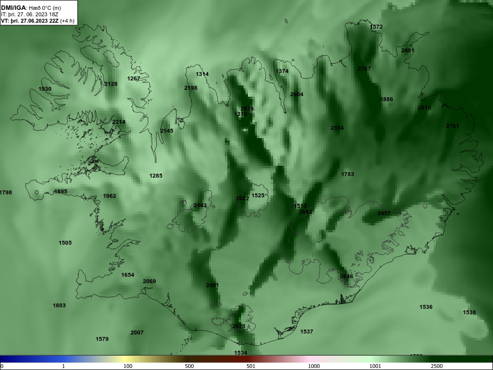Select the 1962 map label
The height and width of the screenshot is (370, 493).
pos(109,196)
